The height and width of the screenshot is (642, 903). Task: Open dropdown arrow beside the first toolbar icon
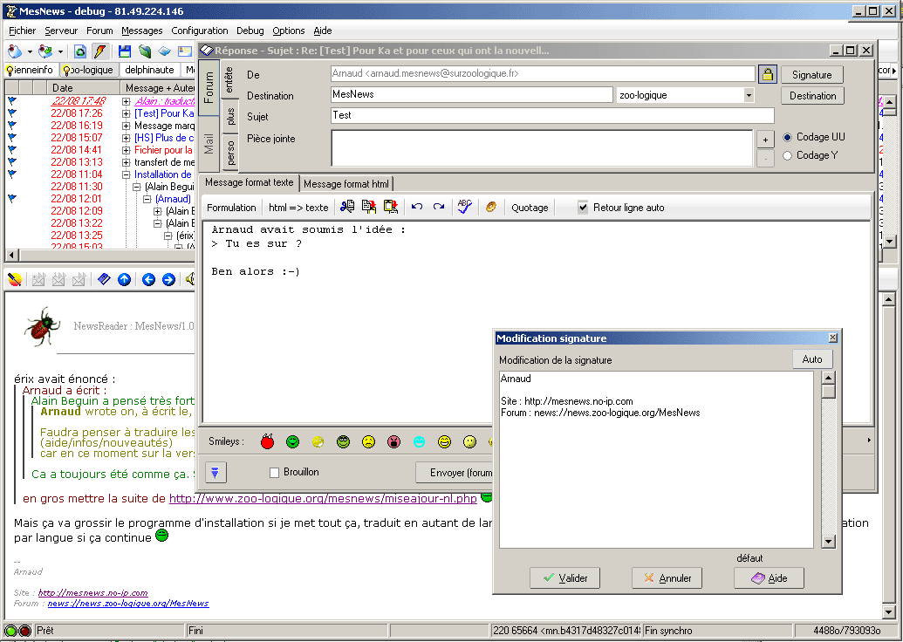coord(30,51)
